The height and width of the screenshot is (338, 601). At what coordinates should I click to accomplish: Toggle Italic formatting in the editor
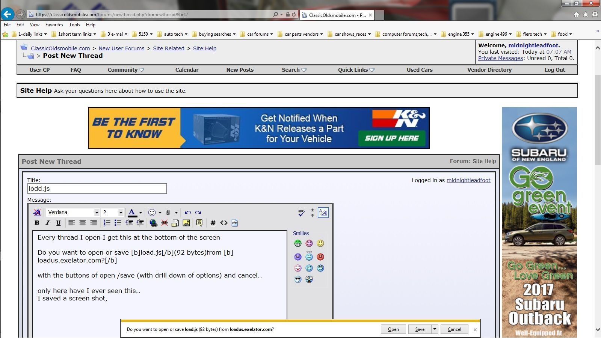(x=47, y=223)
